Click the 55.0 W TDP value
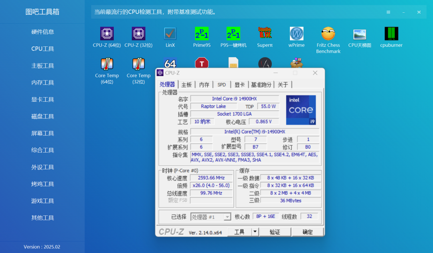 click(x=268, y=106)
